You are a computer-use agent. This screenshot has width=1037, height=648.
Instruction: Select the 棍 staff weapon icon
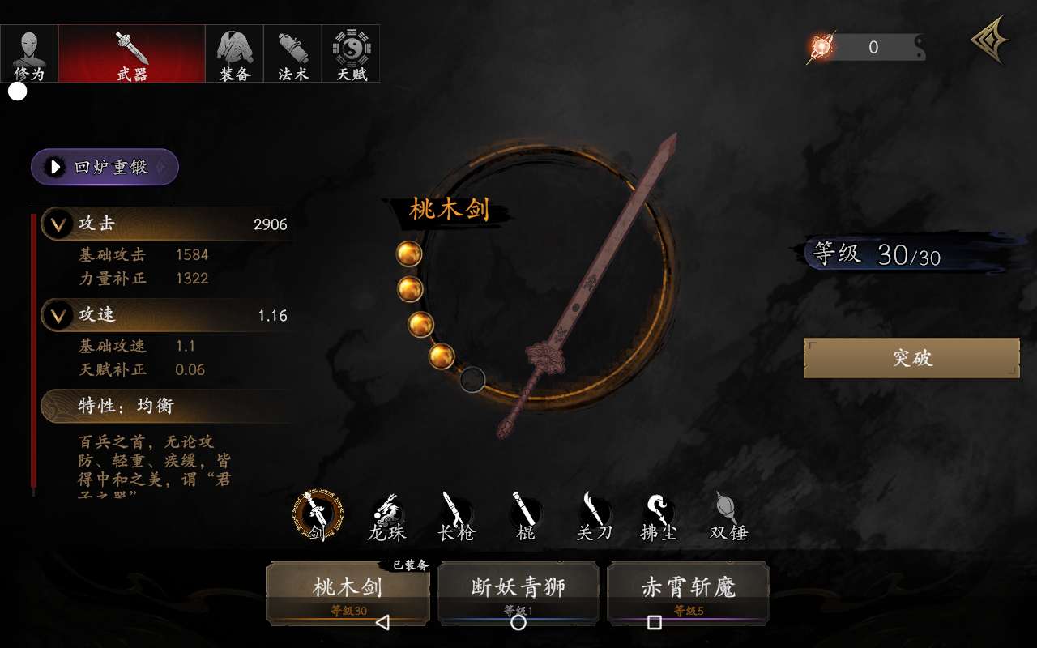[526, 517]
